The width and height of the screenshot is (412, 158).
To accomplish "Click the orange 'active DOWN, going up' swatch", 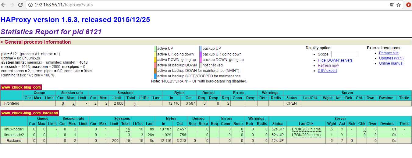I will pos(155,59).
